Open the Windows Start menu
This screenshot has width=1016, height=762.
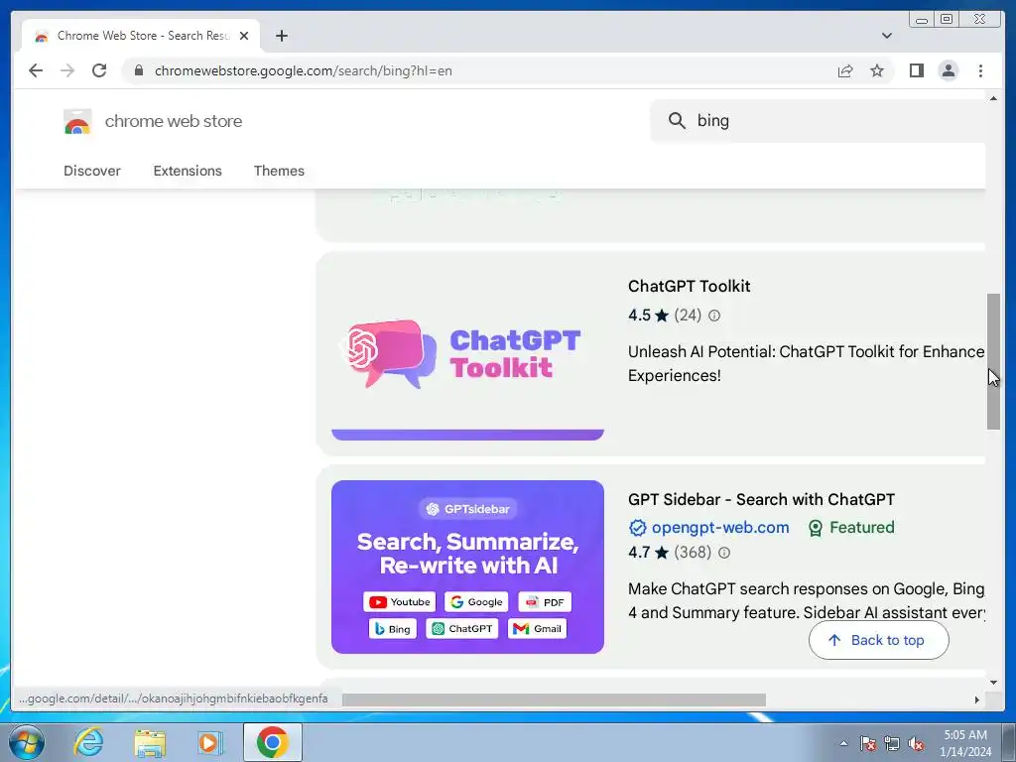[26, 742]
